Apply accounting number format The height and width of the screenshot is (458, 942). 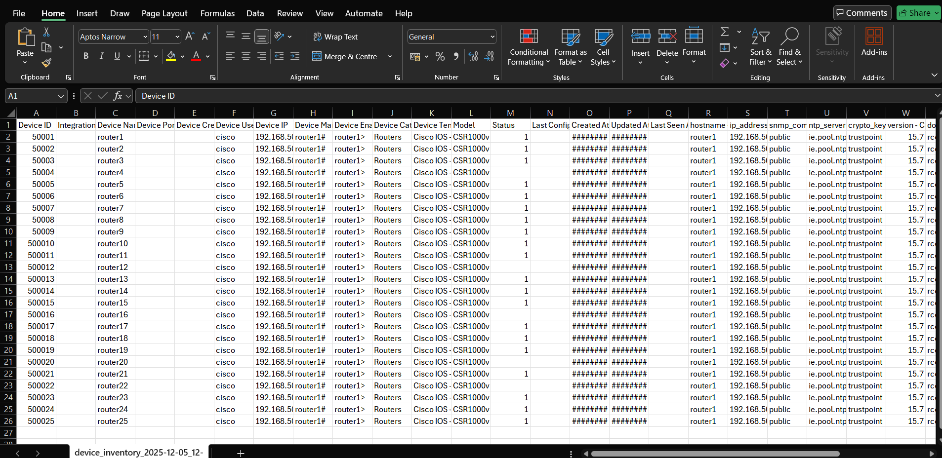[415, 57]
